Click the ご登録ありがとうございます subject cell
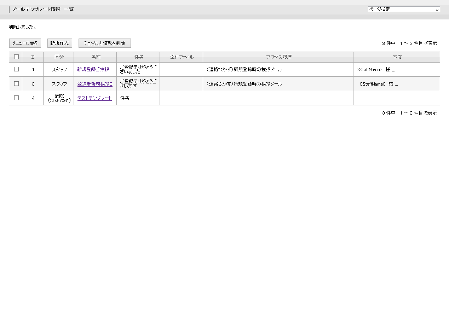Image resolution: width=449 pixels, height=309 pixels. [x=138, y=84]
